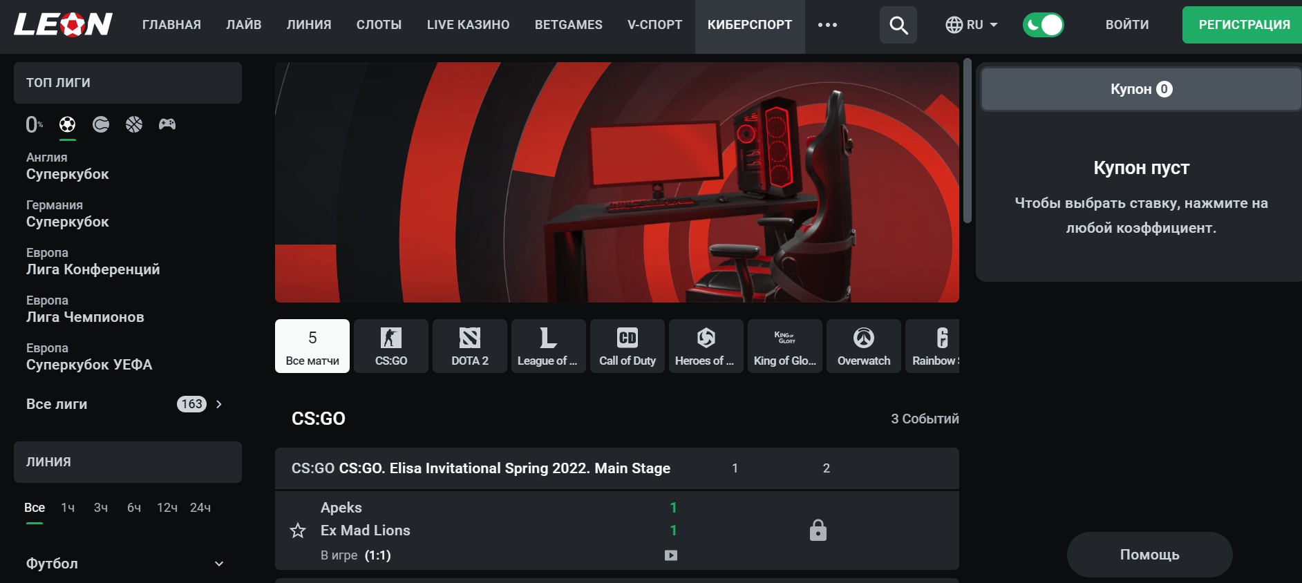The image size is (1302, 583).
Task: Select the basketball icon in top leagues
Action: pyautogui.click(x=134, y=124)
